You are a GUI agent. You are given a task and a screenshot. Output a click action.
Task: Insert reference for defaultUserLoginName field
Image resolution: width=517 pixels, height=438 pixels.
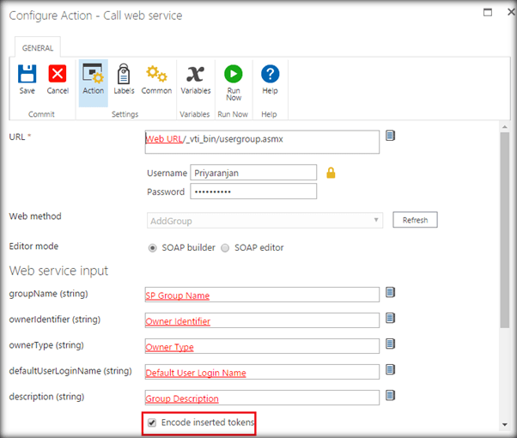391,369
